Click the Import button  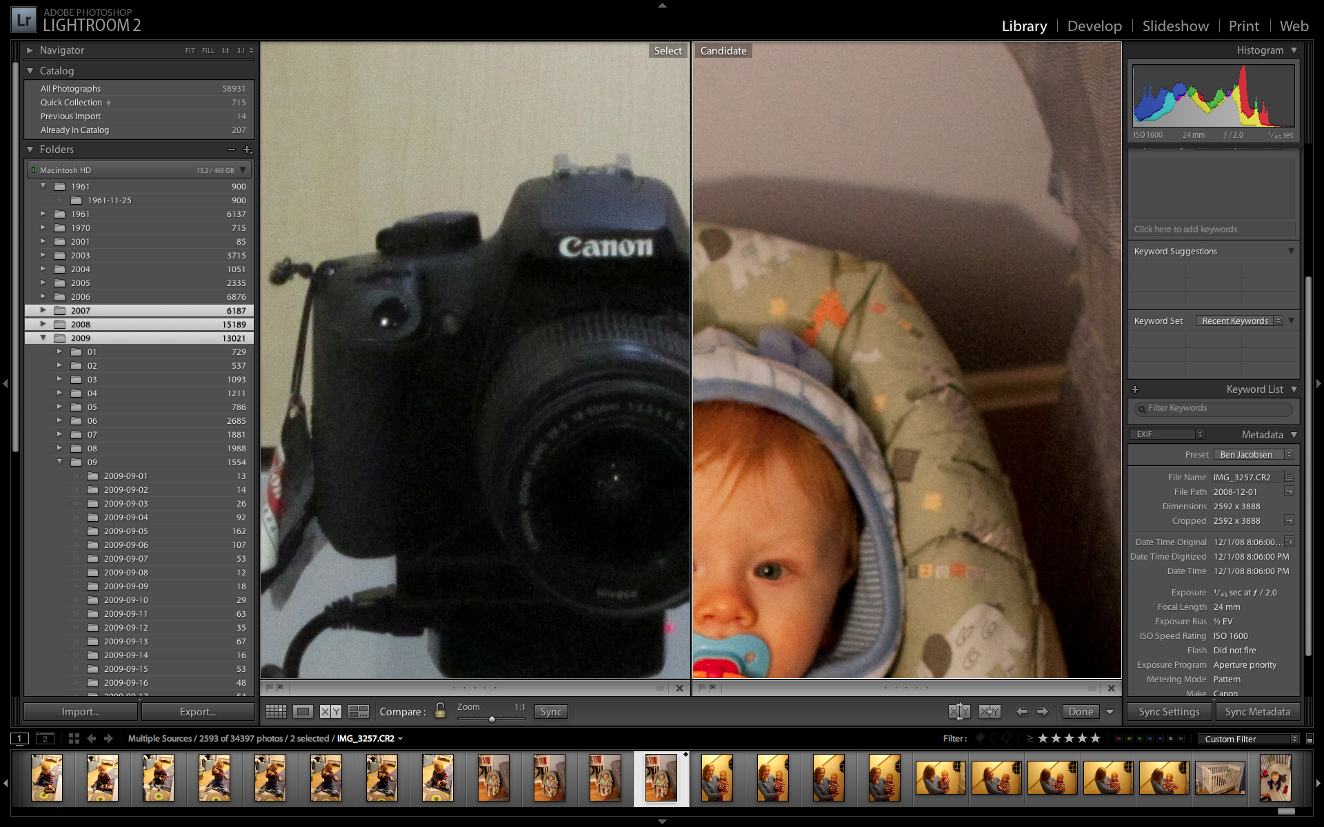click(81, 712)
